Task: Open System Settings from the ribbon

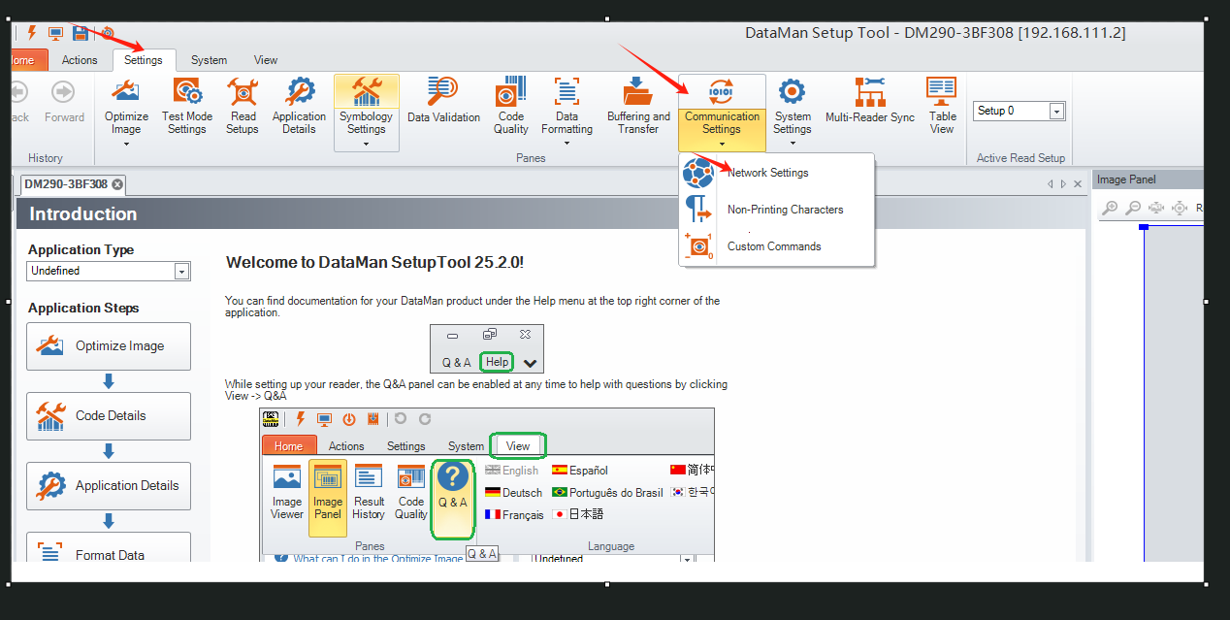Action: coord(793,107)
